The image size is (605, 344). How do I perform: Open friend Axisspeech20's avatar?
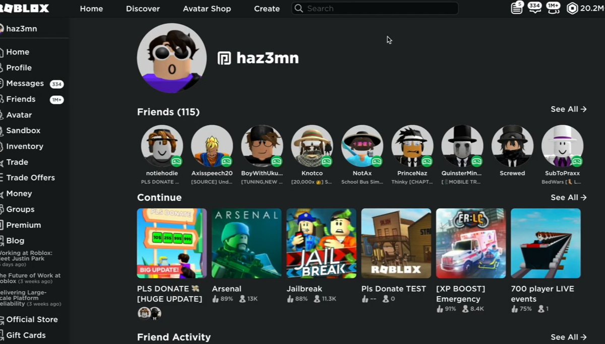(x=212, y=146)
